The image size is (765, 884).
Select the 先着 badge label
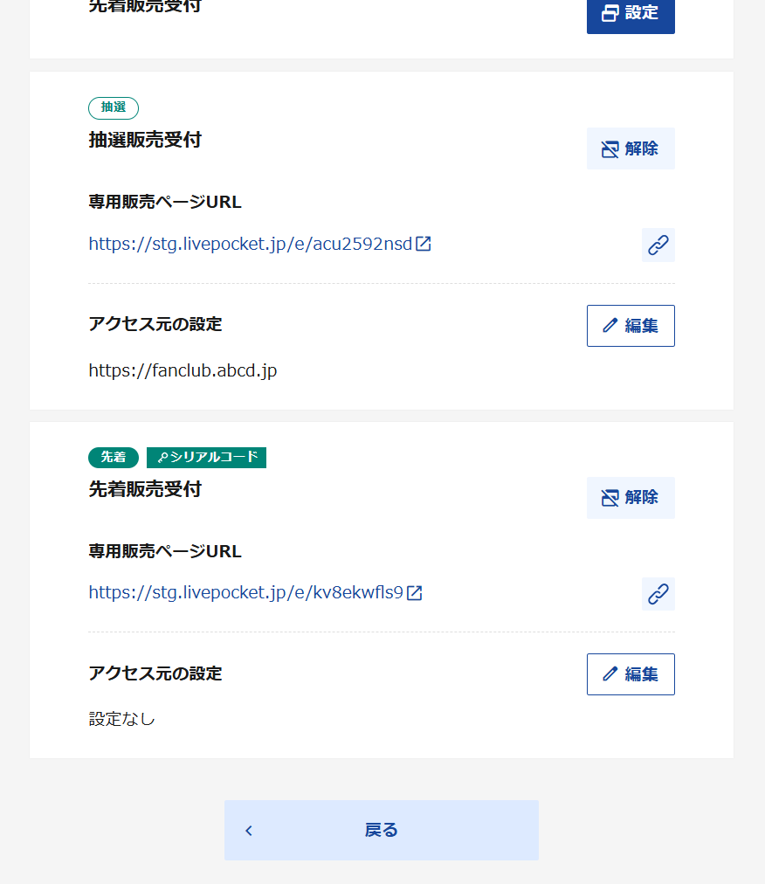click(113, 457)
